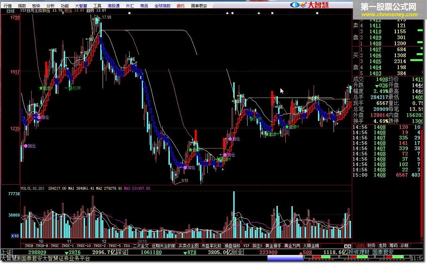Open the 工具 menu

97,5
